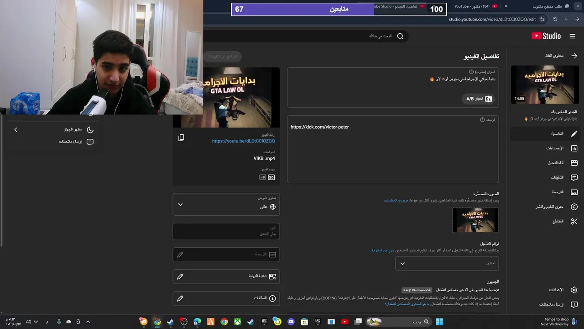Open Chrome from the taskbar
The width and height of the screenshot is (584, 329).
pyautogui.click(x=224, y=322)
